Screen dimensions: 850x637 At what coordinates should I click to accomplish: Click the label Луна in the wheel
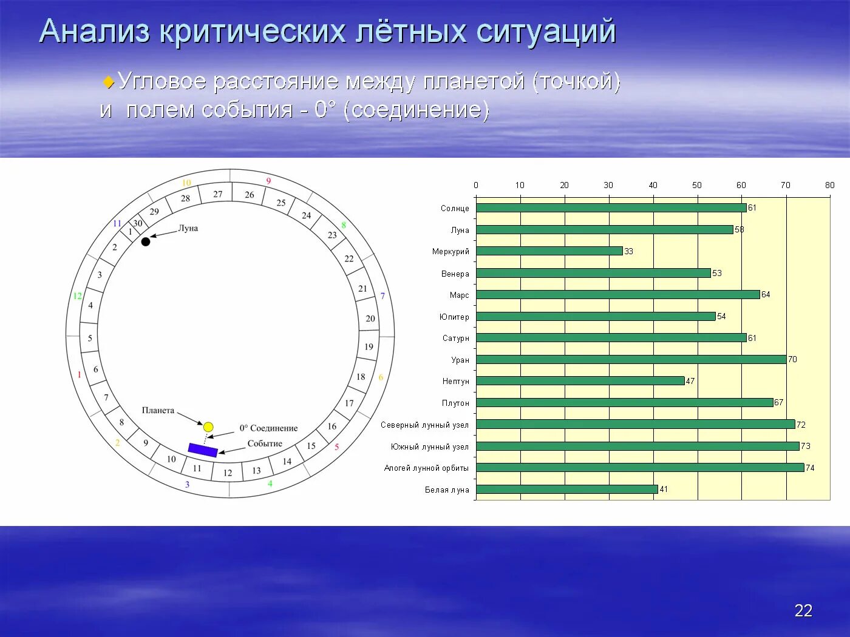pyautogui.click(x=188, y=228)
